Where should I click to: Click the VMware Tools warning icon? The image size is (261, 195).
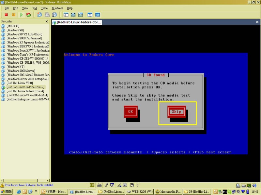click(x=2, y=185)
